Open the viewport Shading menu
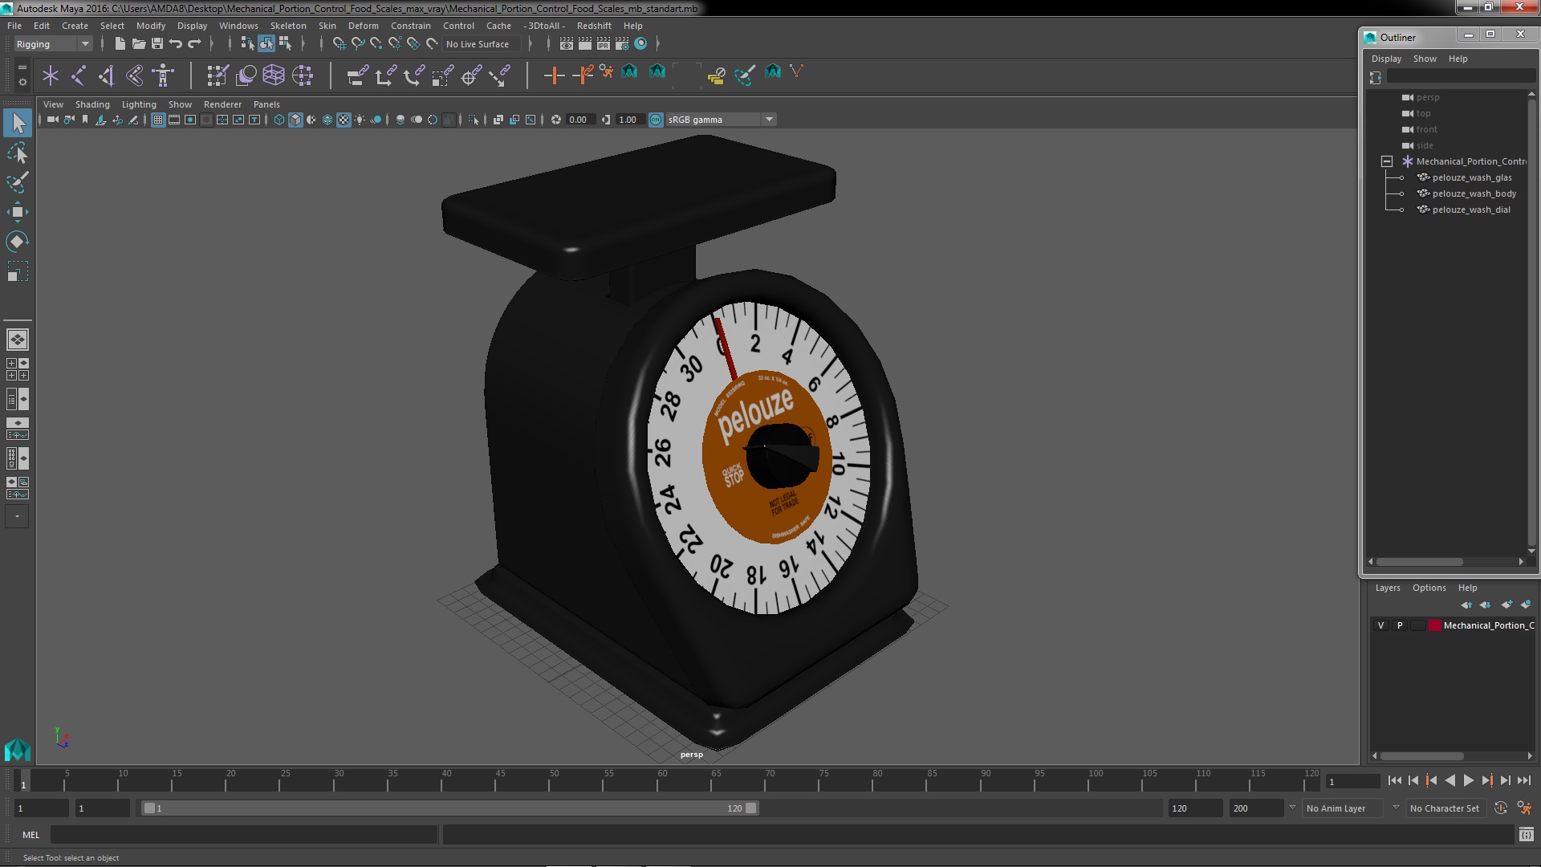 pos(92,104)
